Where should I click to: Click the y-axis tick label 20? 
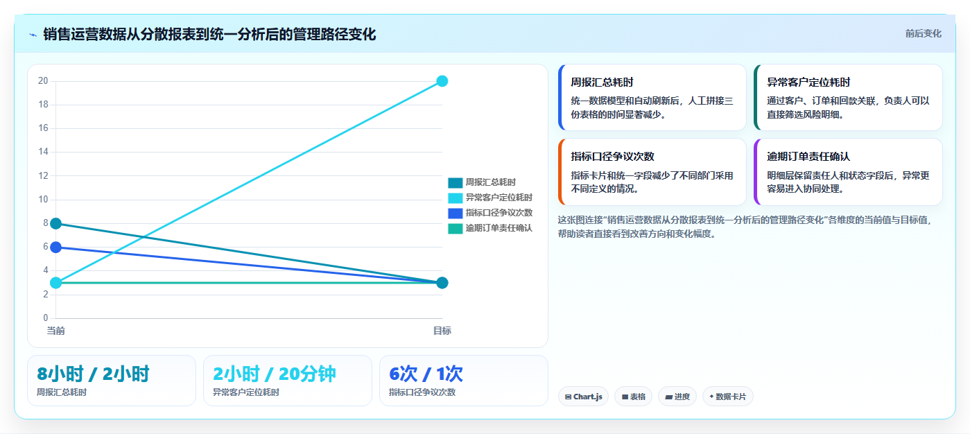coord(43,81)
